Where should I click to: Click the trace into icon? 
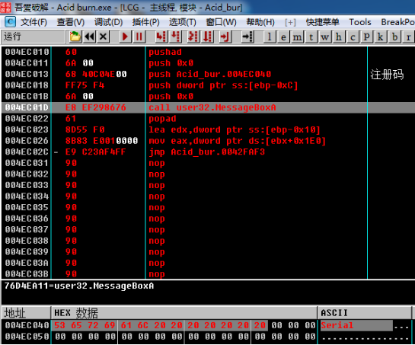pos(193,37)
